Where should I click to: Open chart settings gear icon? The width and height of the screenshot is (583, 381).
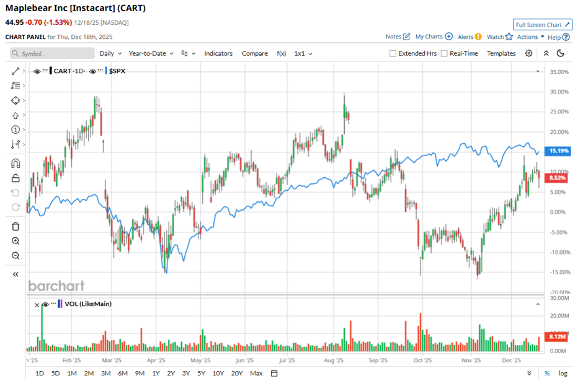[528, 53]
